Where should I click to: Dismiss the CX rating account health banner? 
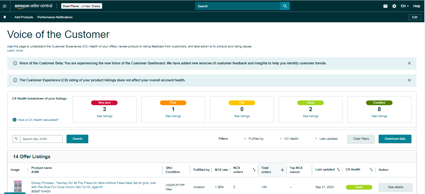click(x=409, y=80)
